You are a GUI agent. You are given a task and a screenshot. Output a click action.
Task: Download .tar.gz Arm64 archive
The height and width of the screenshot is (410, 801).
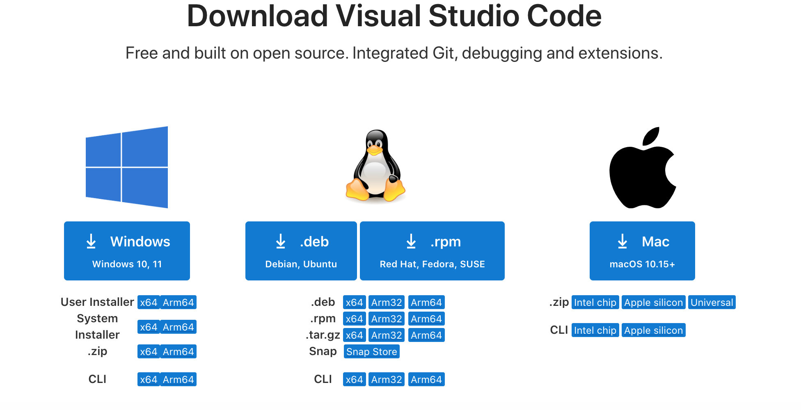426,335
